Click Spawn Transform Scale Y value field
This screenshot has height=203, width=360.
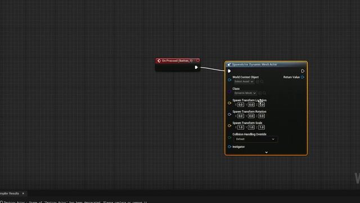point(251,127)
